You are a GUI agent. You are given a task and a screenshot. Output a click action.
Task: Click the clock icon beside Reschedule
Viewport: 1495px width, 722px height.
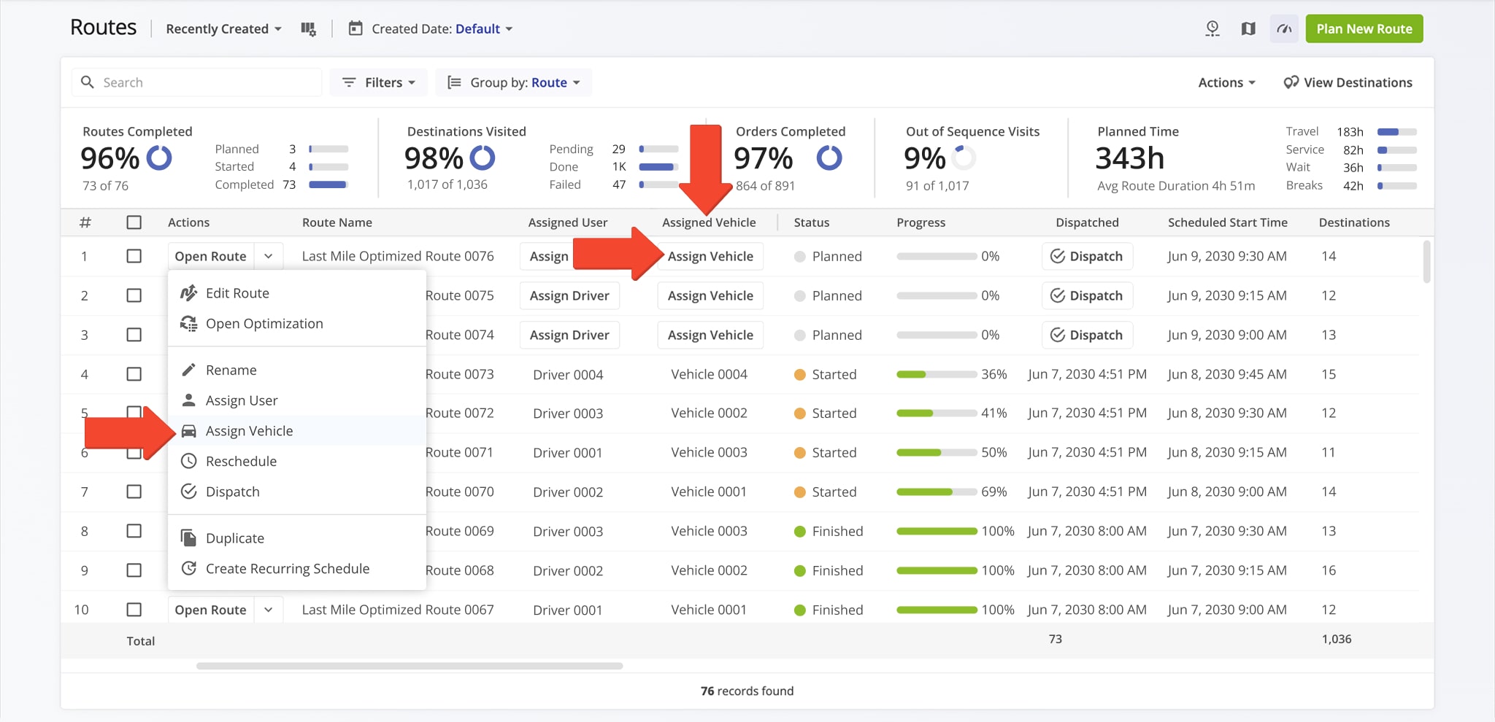(x=188, y=461)
